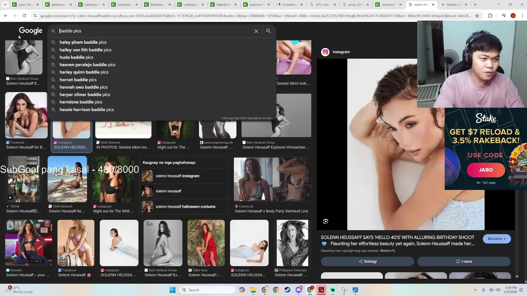Open the Snipping Tool taskbar icon
Image resolution: width=527 pixels, height=296 pixels.
click(x=344, y=290)
